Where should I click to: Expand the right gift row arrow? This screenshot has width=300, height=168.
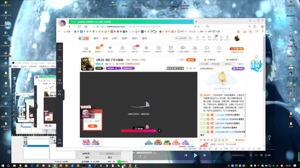[x=191, y=142]
